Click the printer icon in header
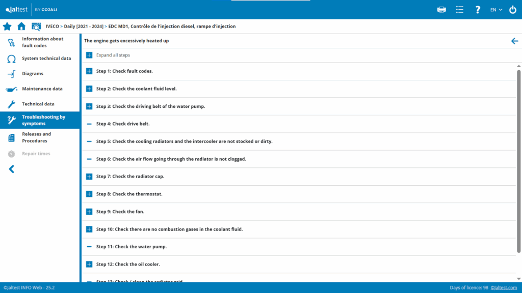The width and height of the screenshot is (522, 293). click(x=441, y=10)
